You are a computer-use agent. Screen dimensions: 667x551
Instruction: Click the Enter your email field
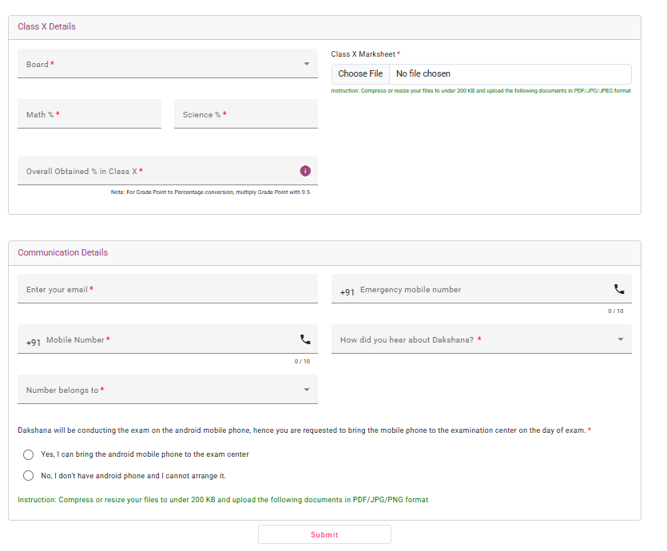168,289
